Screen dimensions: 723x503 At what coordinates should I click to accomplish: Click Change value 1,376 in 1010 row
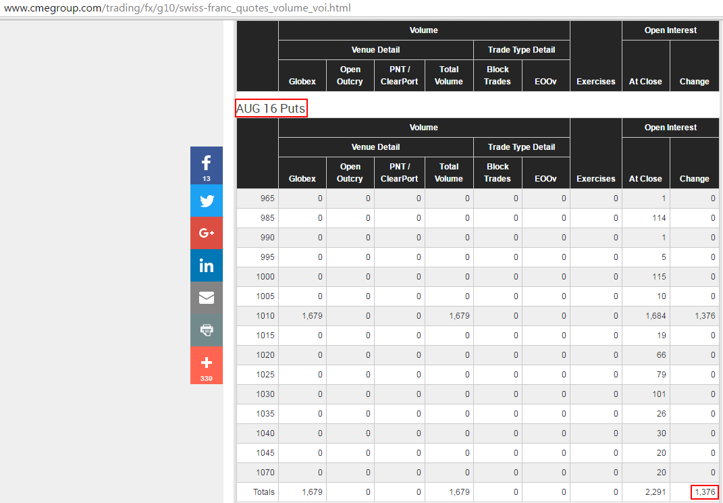[x=705, y=316]
